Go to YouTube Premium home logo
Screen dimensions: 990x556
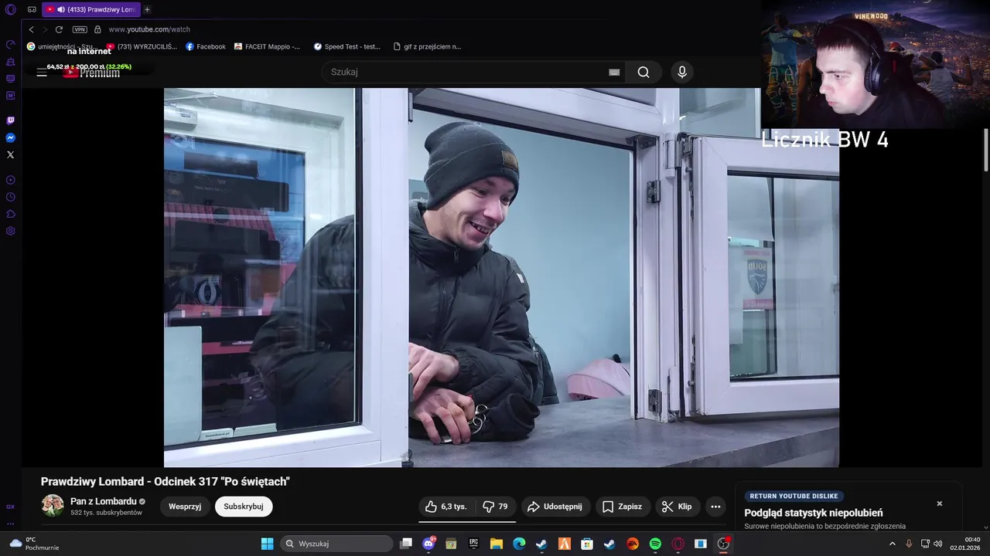[91, 73]
